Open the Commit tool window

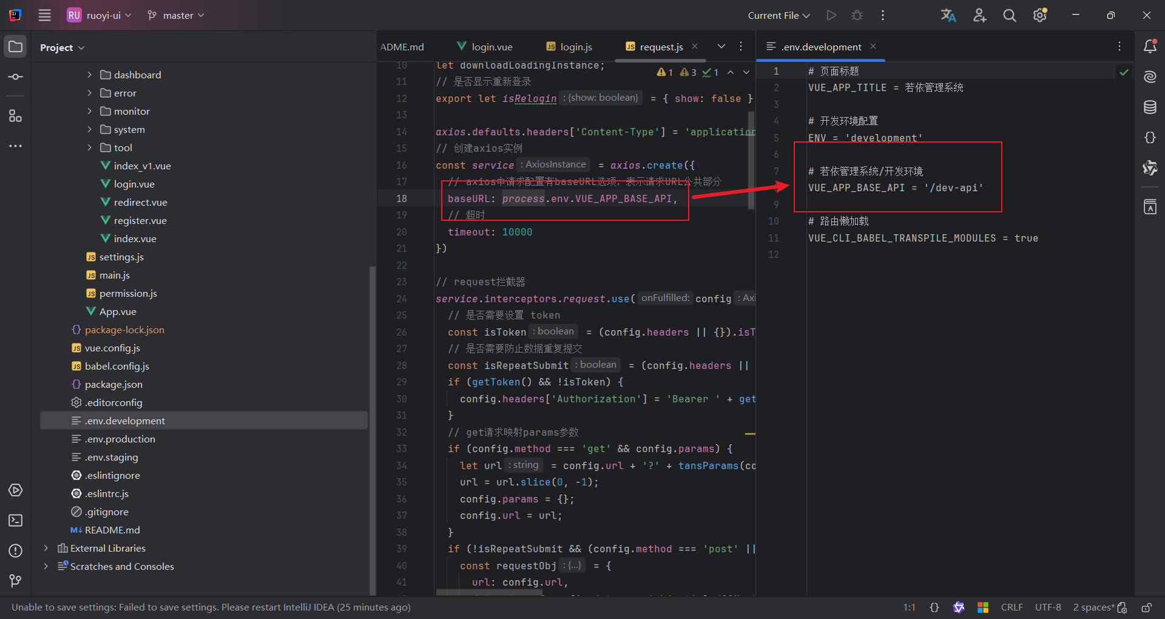tap(16, 77)
